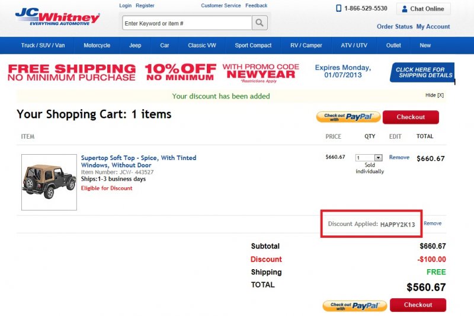The image size is (474, 316).
Task: Click the JC Whitney logo
Action: click(x=57, y=16)
